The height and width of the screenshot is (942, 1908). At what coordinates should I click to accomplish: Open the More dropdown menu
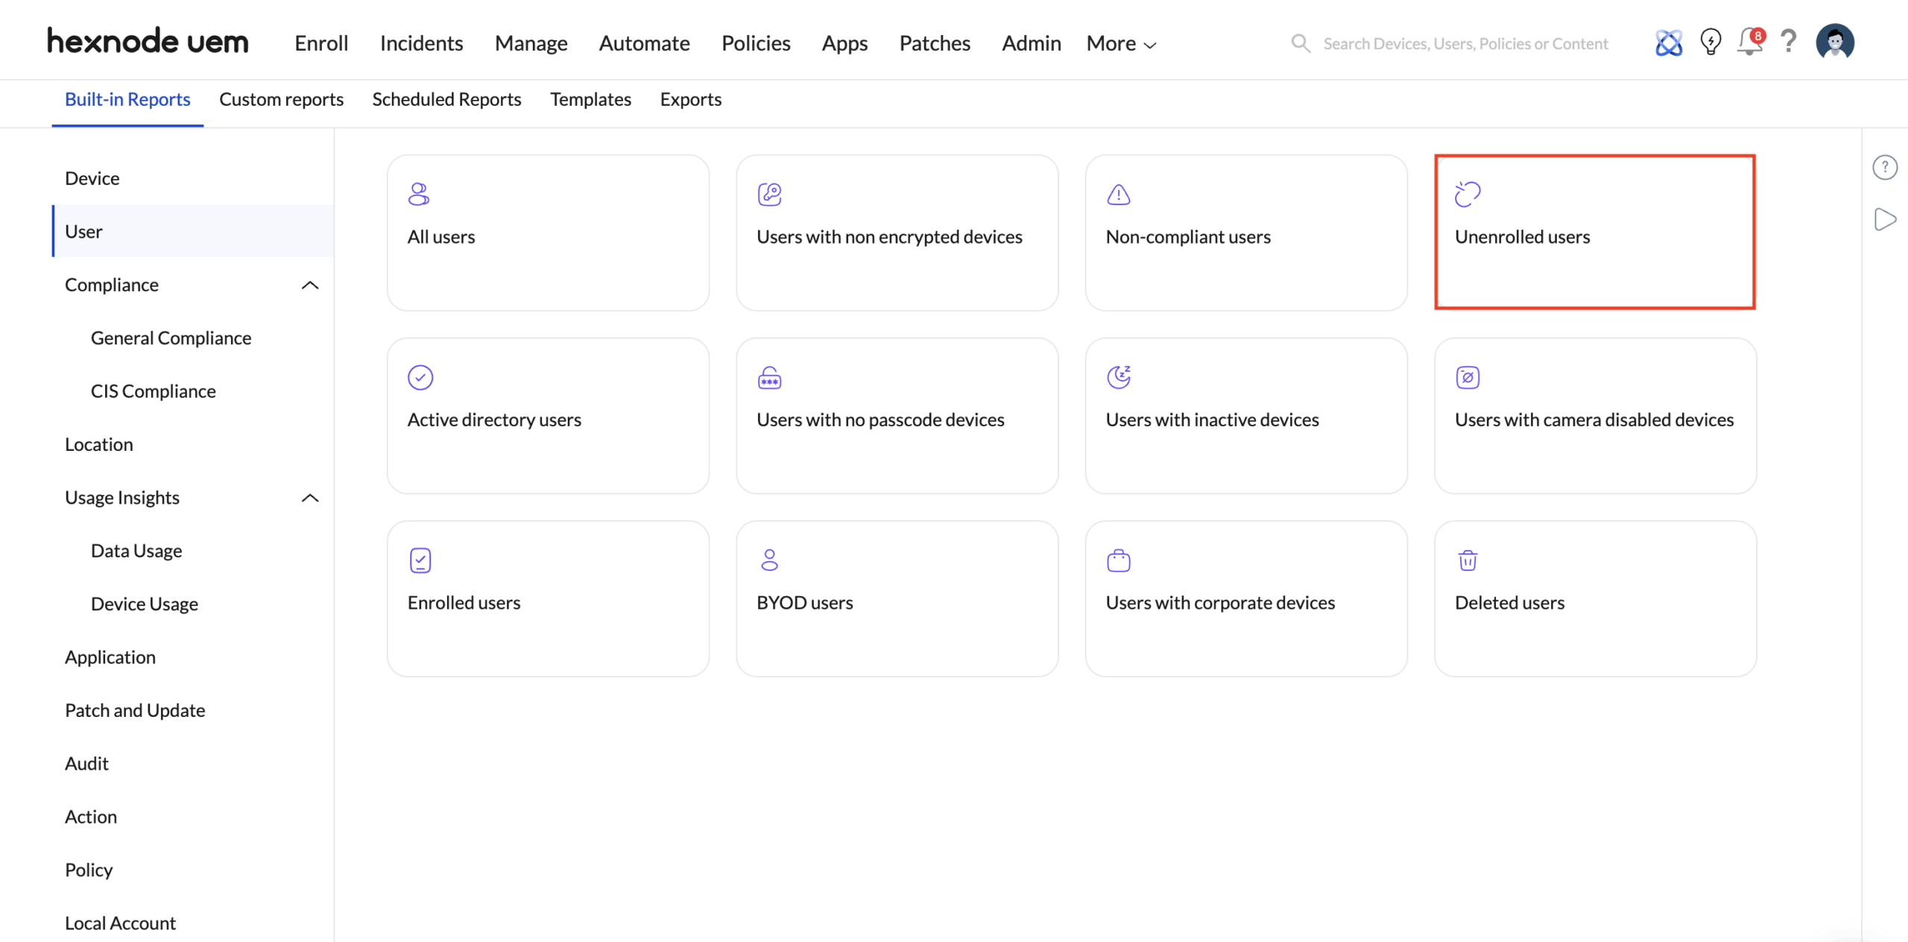click(1121, 43)
